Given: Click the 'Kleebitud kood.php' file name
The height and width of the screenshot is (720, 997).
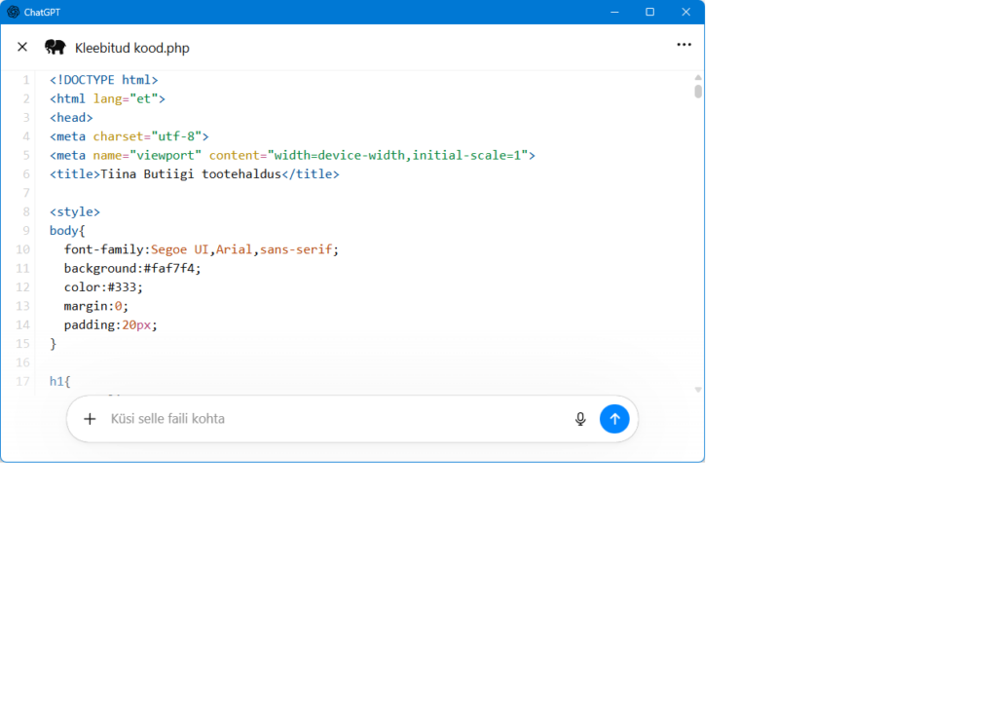Looking at the screenshot, I should (132, 49).
